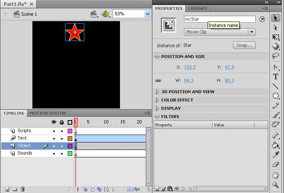Click the width value 84.3
The height and width of the screenshot is (193, 284).
[189, 80]
